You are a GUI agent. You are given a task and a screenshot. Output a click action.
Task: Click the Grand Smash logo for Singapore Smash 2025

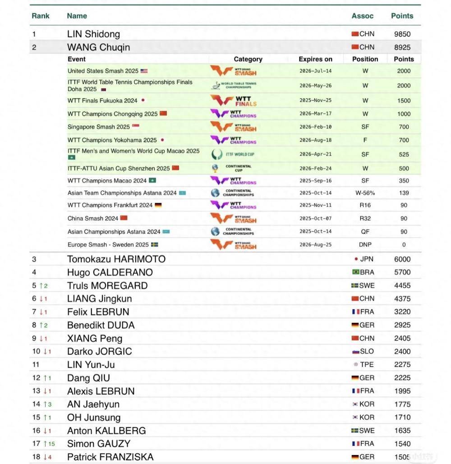(233, 127)
